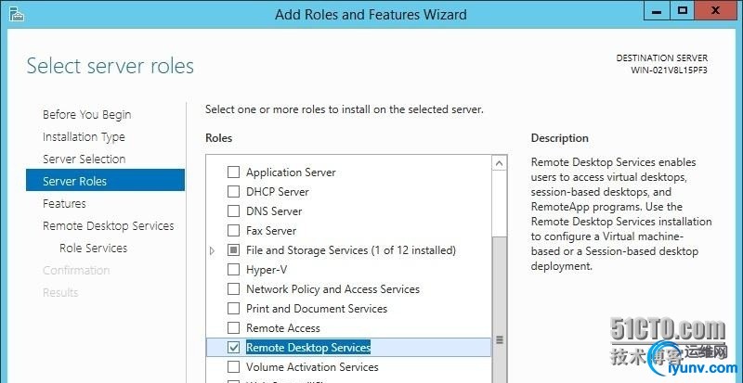Screen dimensions: 743x383
Task: Expand File and Storage Services tree
Action: tap(213, 250)
